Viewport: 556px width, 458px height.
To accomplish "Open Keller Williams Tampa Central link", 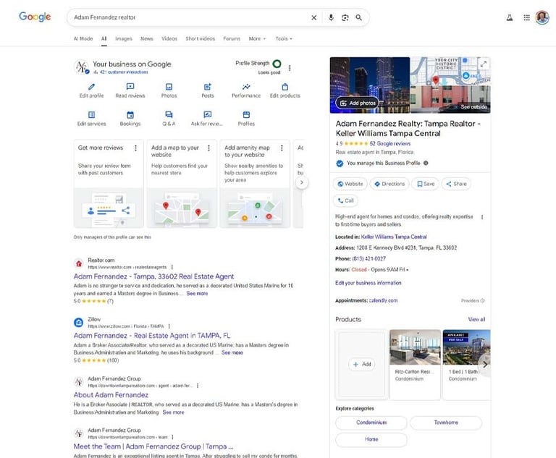I will coord(394,237).
